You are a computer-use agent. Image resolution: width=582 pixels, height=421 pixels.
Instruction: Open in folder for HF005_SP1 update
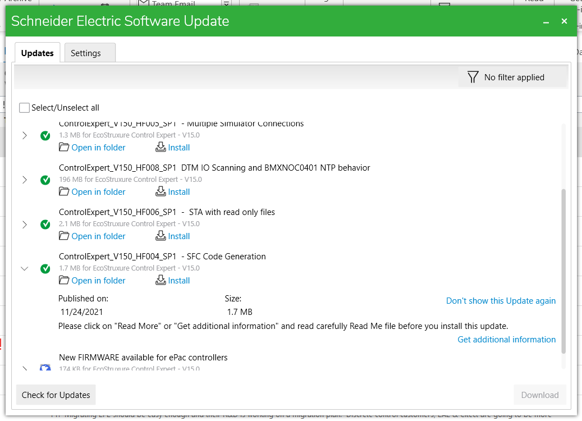pos(98,148)
